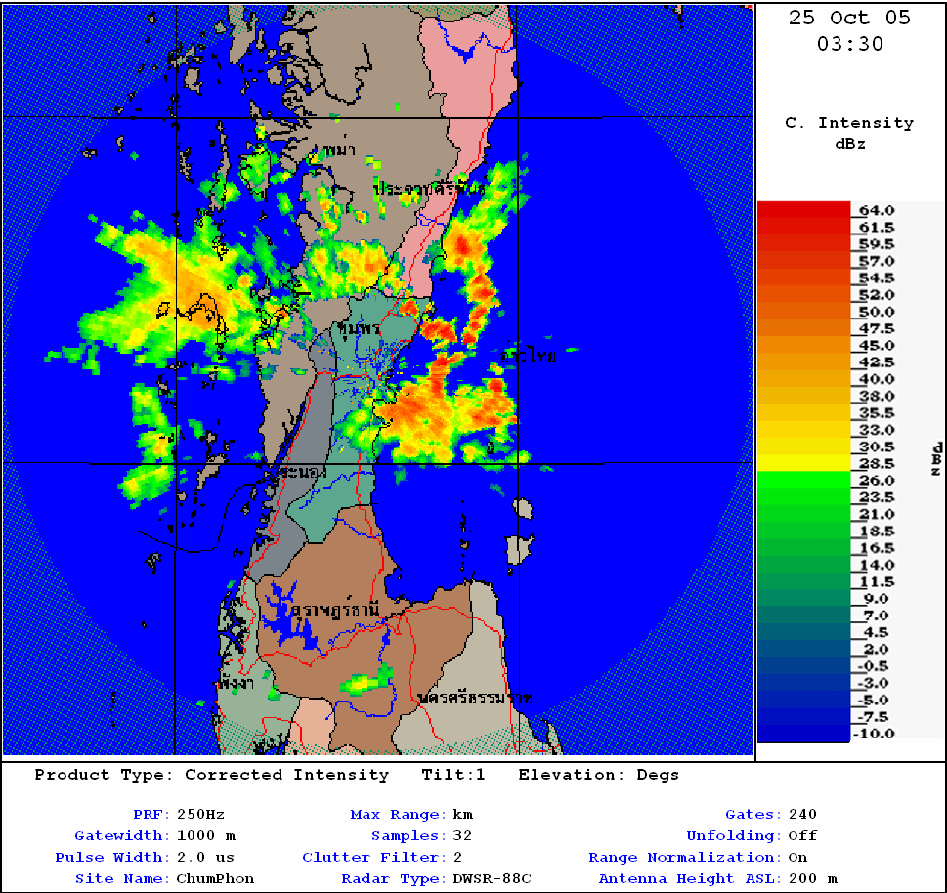The width and height of the screenshot is (947, 893).
Task: Select the C. Intensity legend title
Action: [849, 123]
